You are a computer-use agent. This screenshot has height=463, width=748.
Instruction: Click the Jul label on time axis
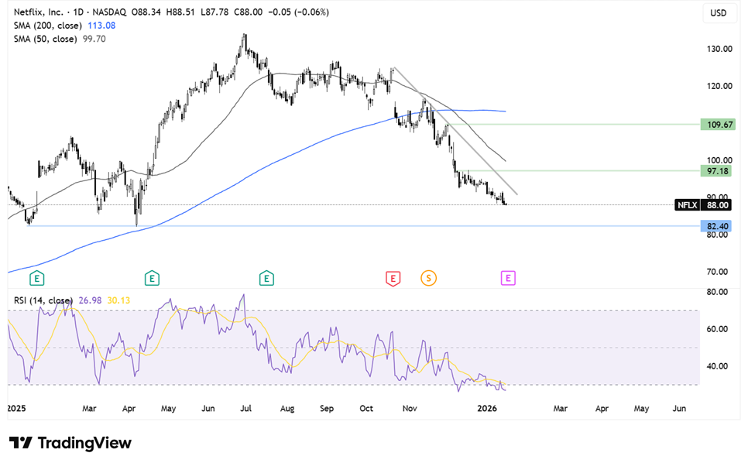coord(245,409)
